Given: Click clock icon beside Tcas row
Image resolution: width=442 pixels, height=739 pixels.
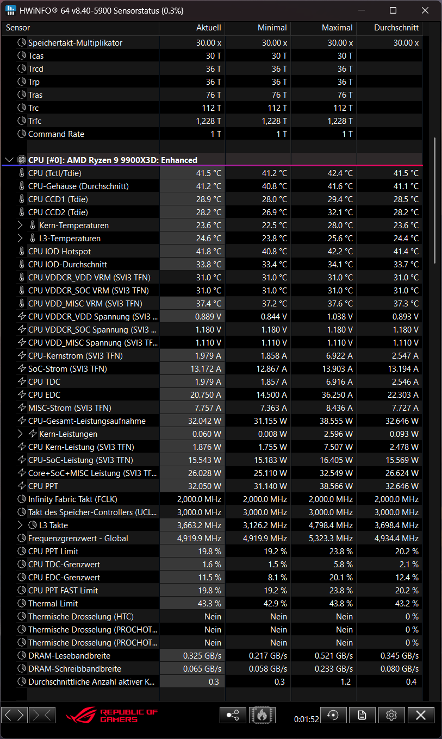Looking at the screenshot, I should [x=22, y=55].
